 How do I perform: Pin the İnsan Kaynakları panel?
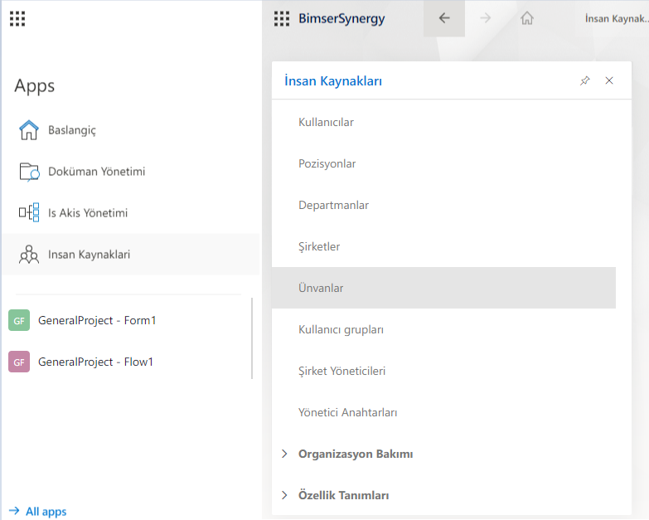click(585, 80)
